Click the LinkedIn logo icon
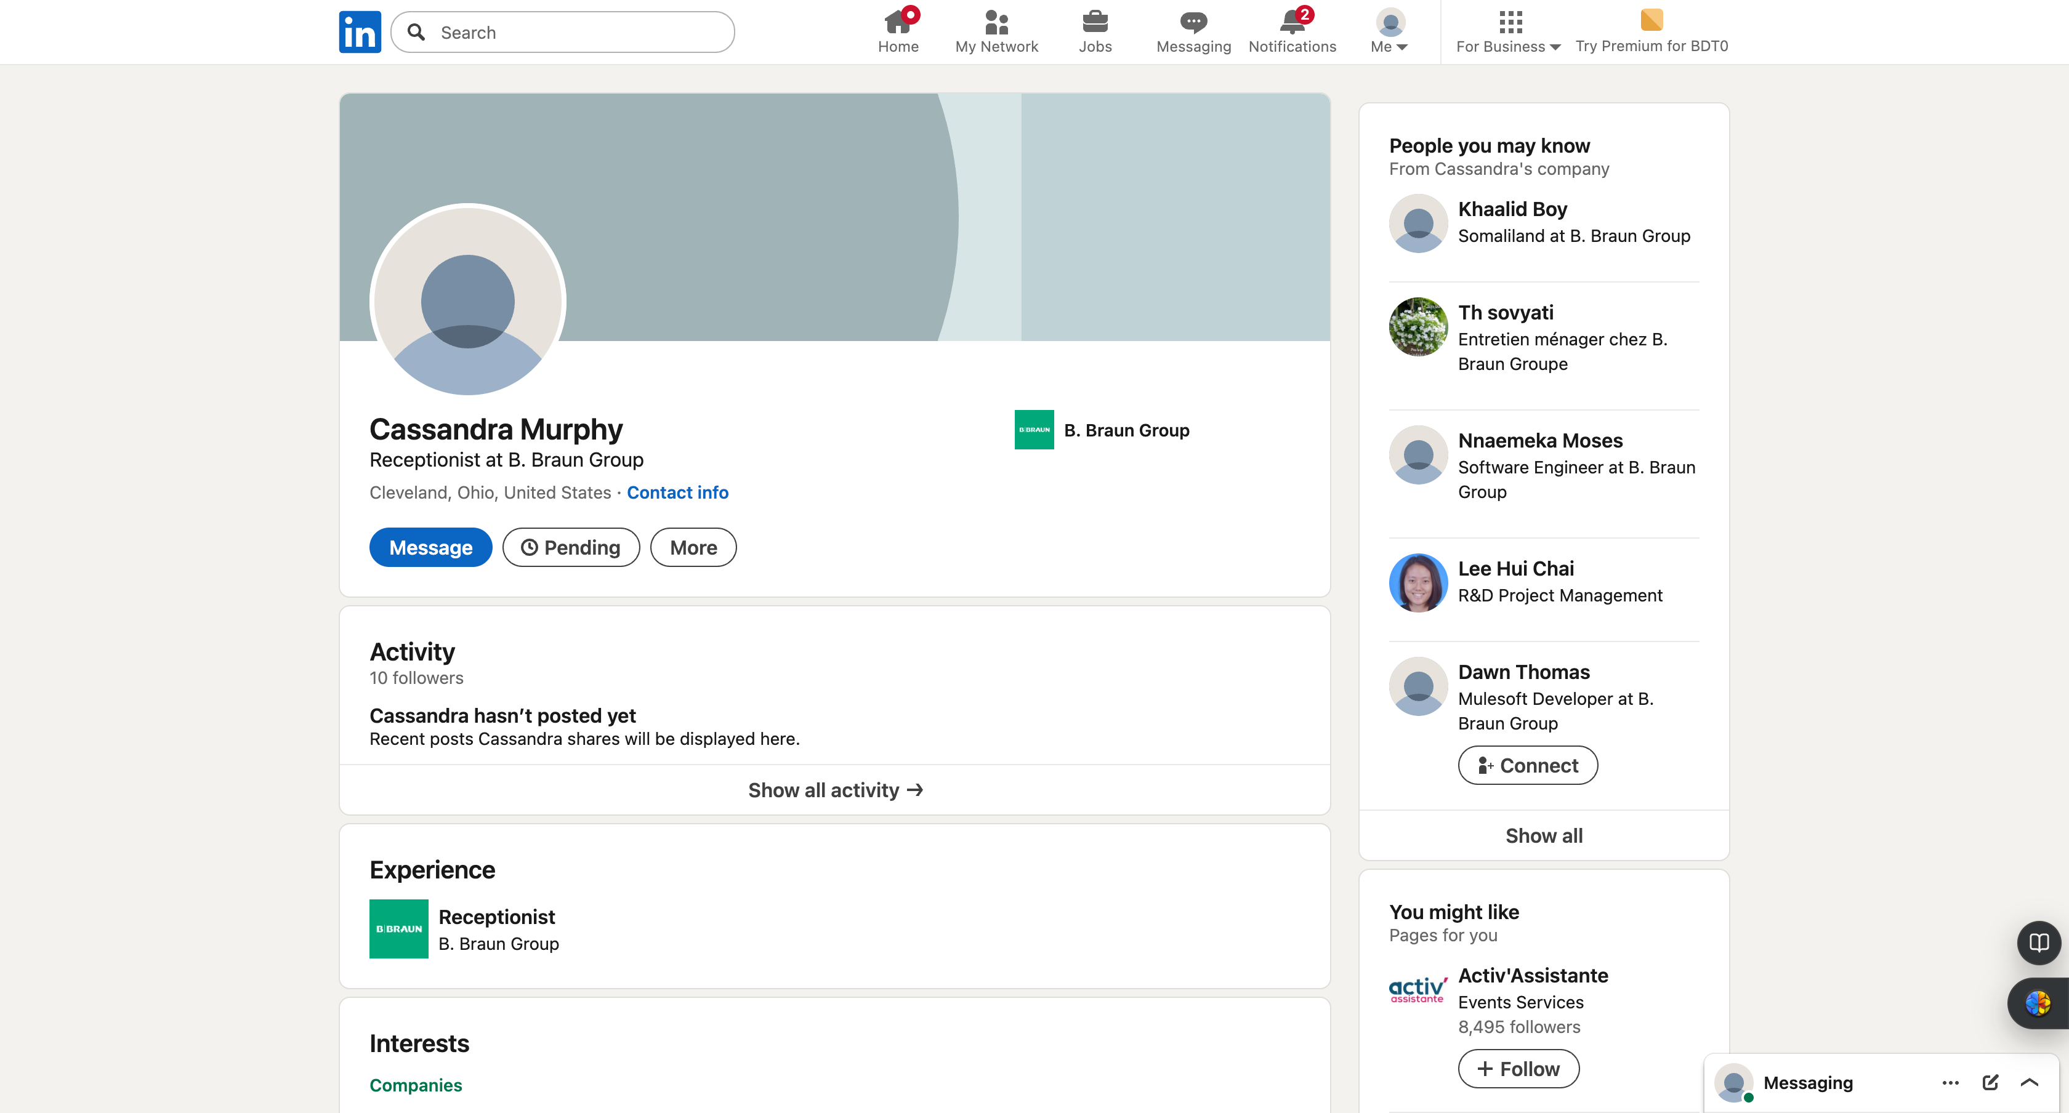The image size is (2069, 1113). tap(359, 32)
